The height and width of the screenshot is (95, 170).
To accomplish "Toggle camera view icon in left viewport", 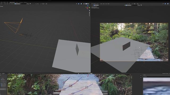I will pos(90,14).
